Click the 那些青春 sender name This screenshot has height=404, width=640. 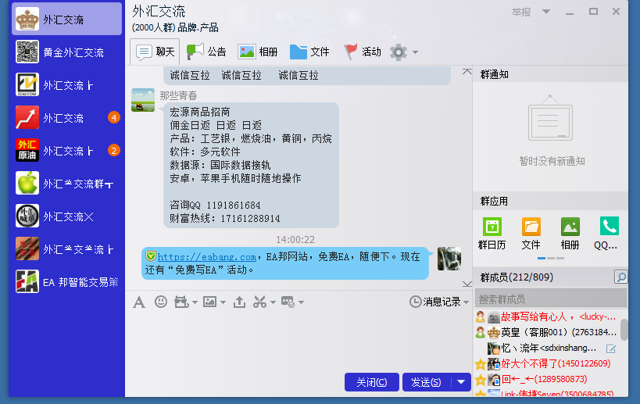pyautogui.click(x=178, y=95)
